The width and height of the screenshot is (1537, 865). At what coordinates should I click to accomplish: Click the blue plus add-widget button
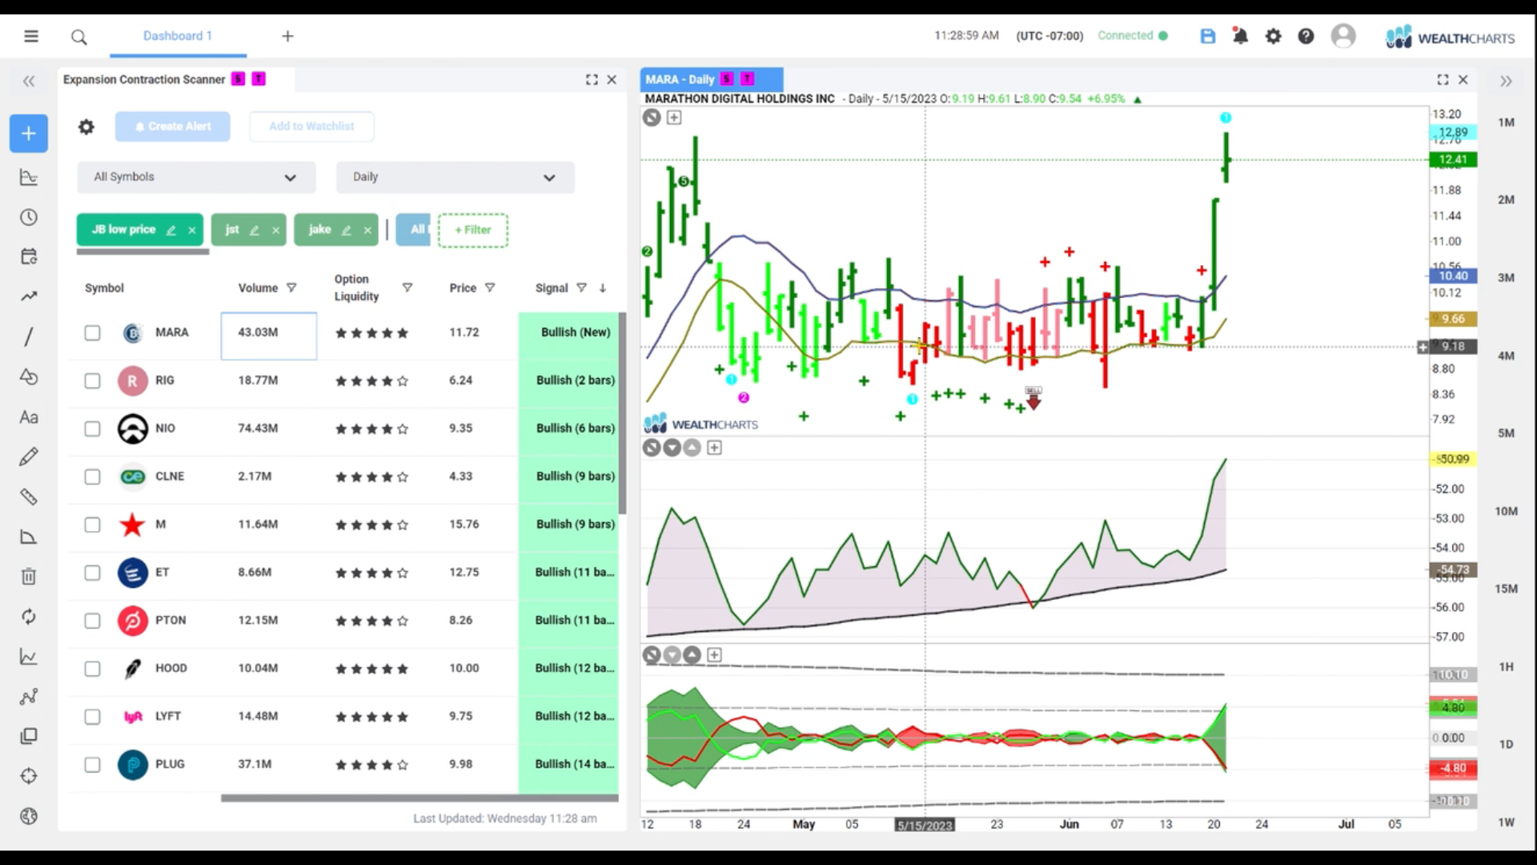coord(29,134)
